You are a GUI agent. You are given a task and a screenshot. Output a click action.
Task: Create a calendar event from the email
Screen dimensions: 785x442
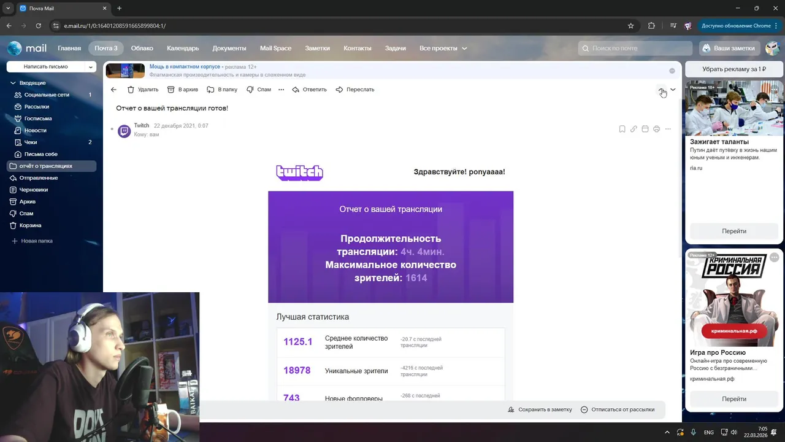(645, 129)
